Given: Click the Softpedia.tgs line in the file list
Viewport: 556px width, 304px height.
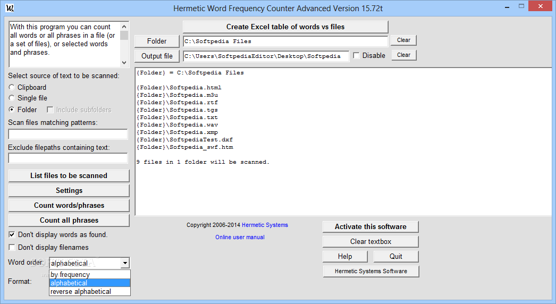Looking at the screenshot, I should (178, 110).
